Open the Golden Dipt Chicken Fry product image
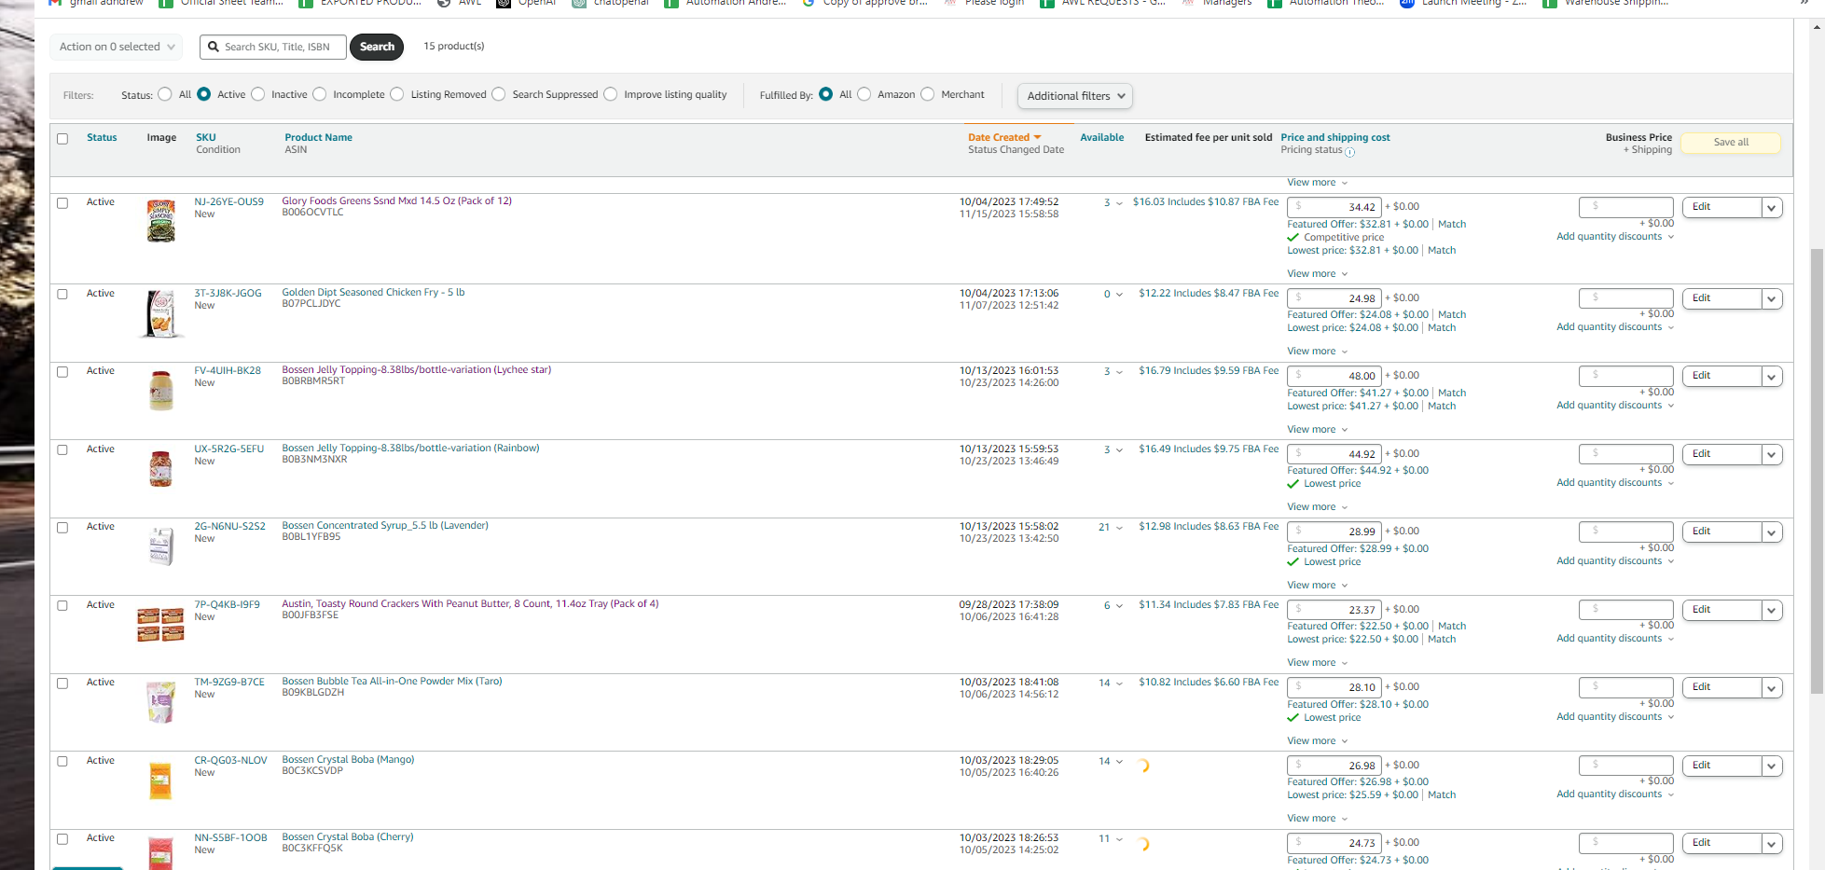1825x870 pixels. click(x=161, y=313)
